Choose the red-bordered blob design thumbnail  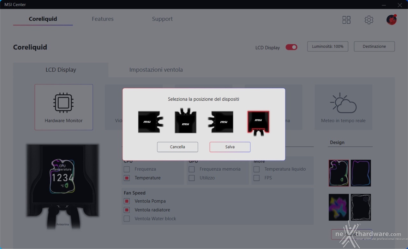[x=339, y=173]
